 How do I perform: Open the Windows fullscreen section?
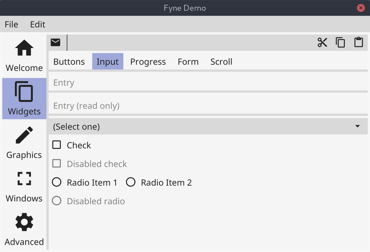pyautogui.click(x=24, y=186)
